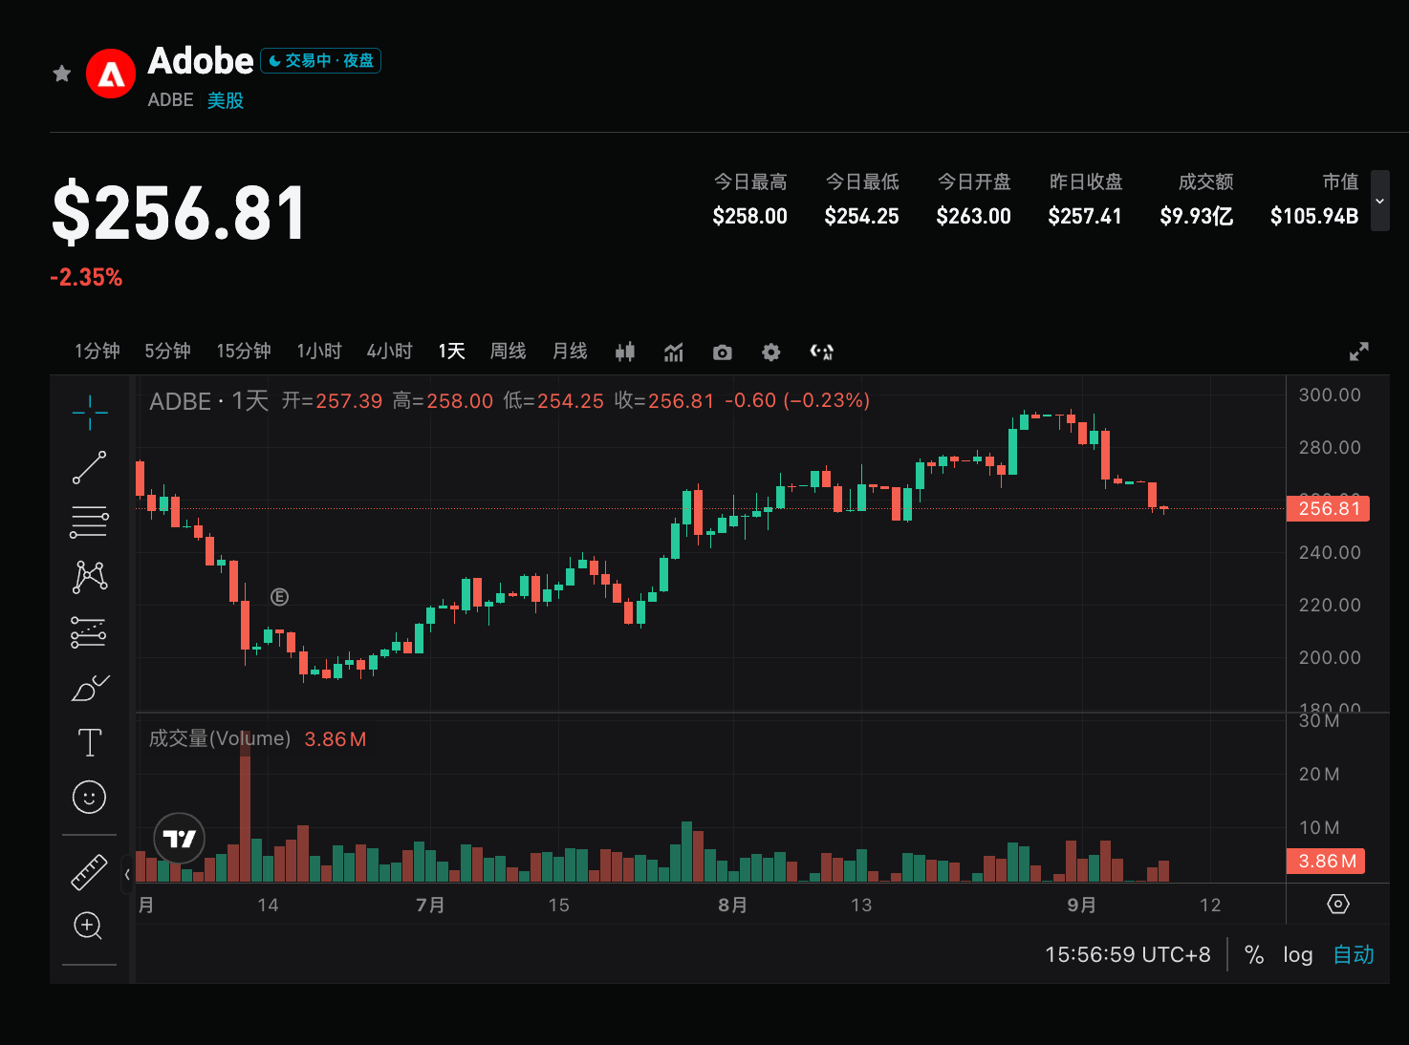Switch to 5分钟 interval
Viewport: 1409px width, 1045px height.
(168, 352)
